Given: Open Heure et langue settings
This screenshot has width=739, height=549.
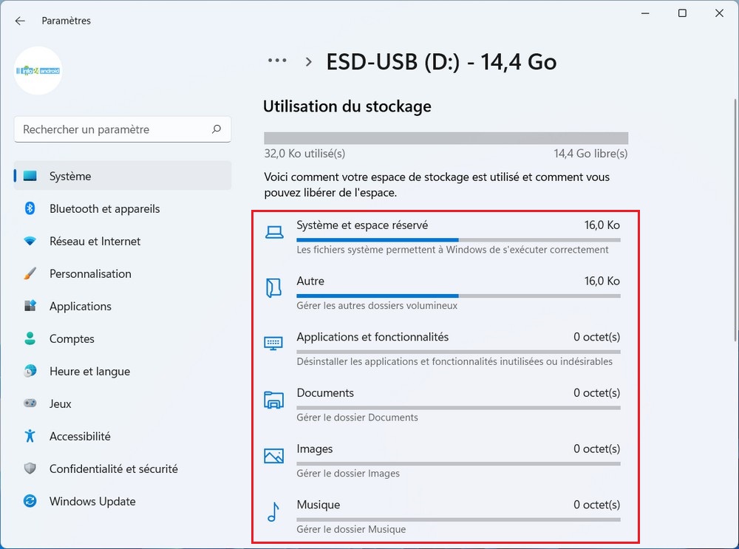Looking at the screenshot, I should [123, 371].
